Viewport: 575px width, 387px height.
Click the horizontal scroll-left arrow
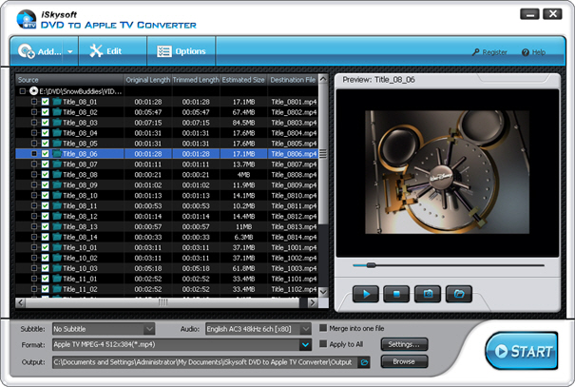coord(20,302)
